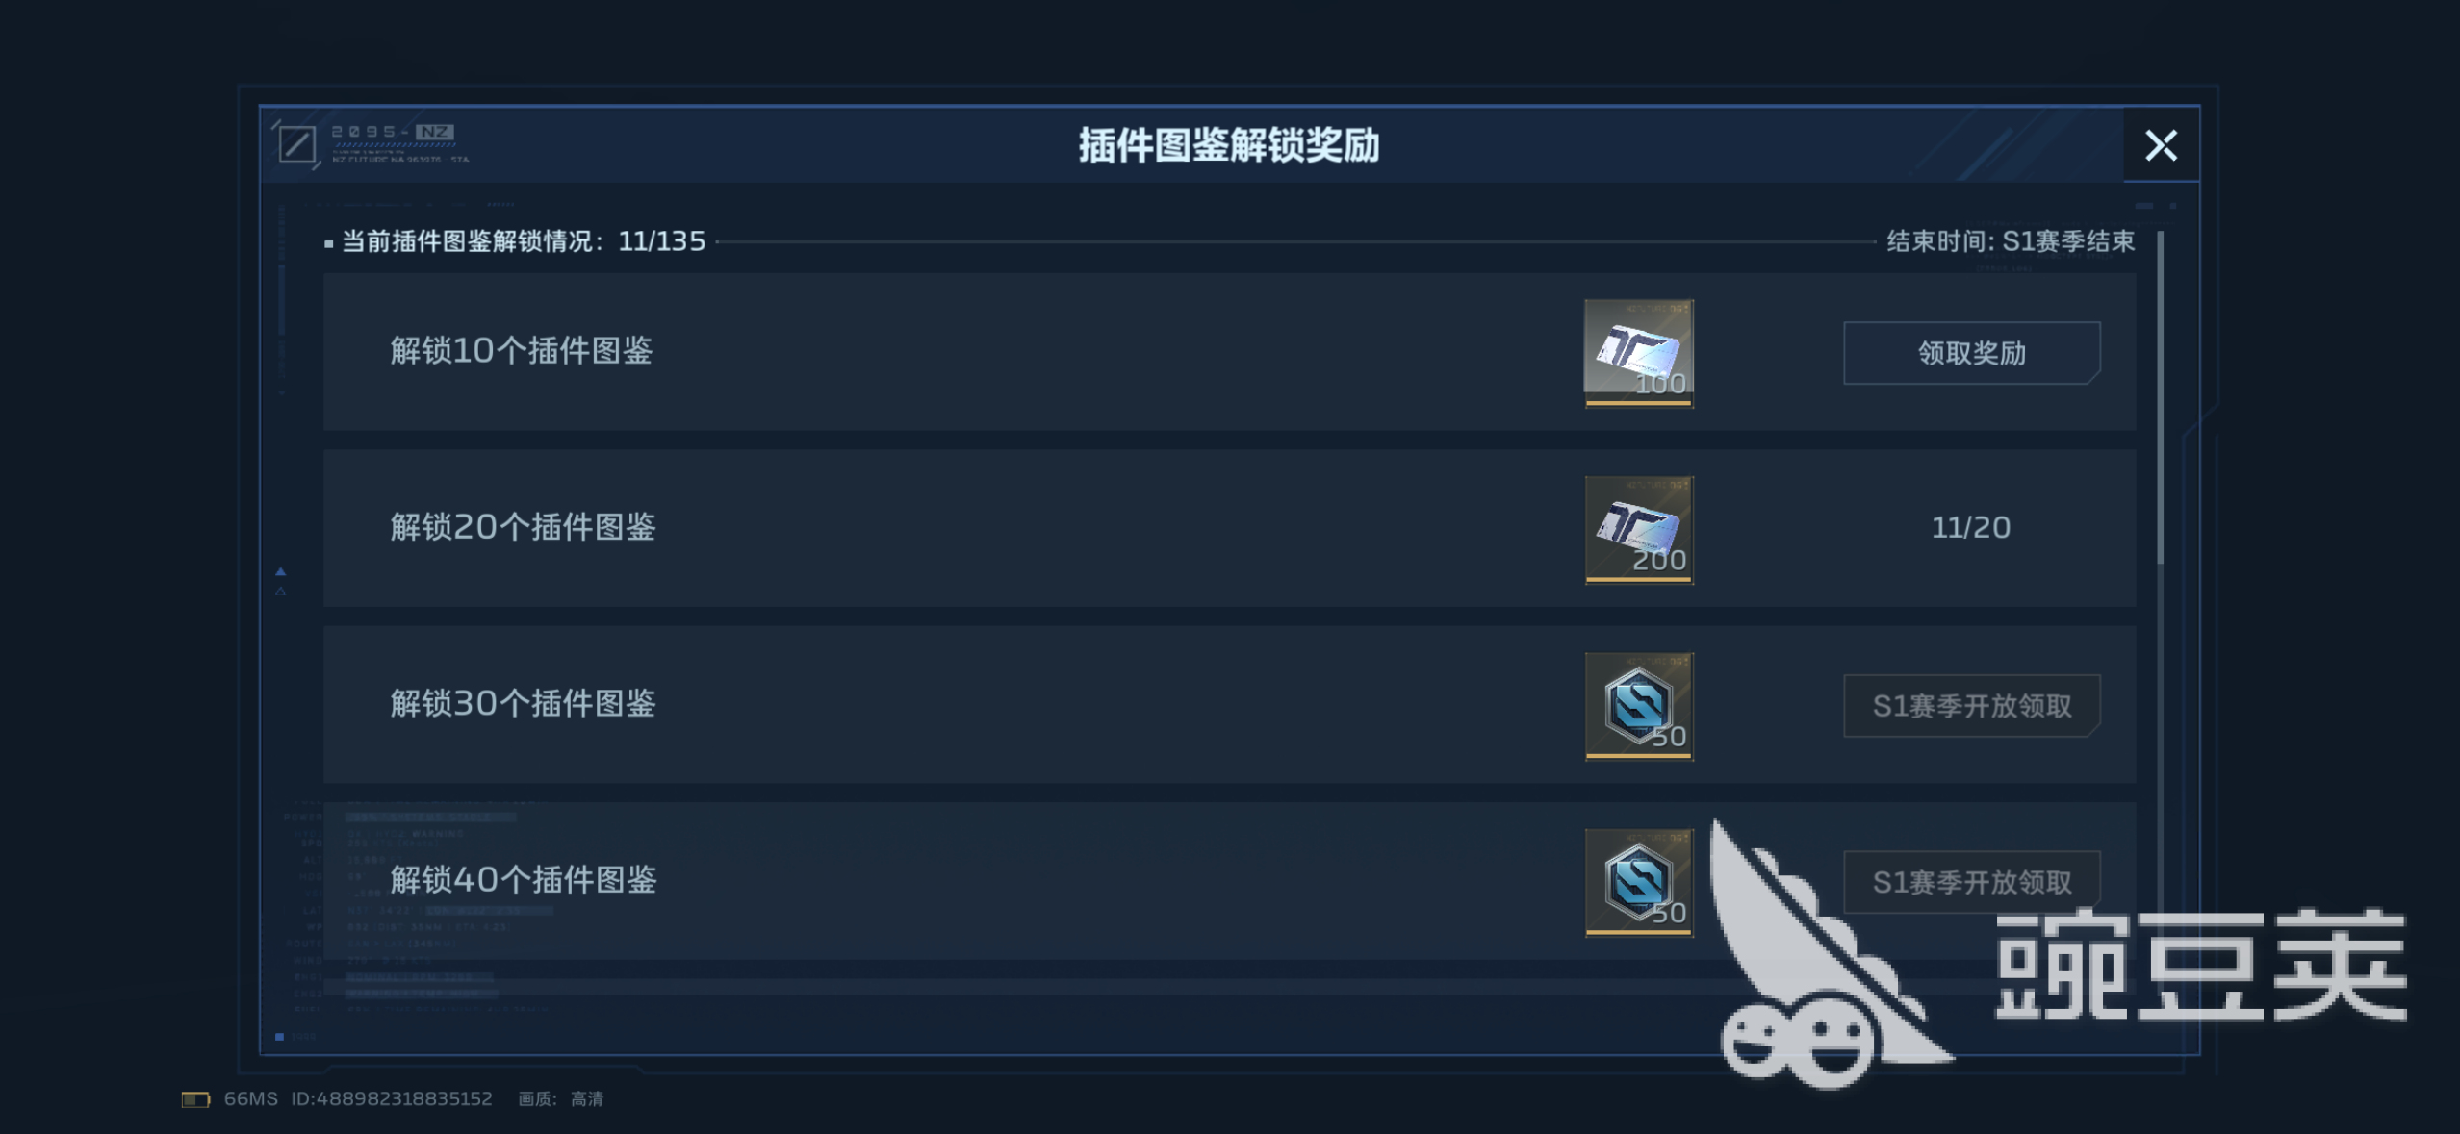The image size is (2460, 1134).
Task: Tap the 50 hexagon token in the 30-plugin row
Action: 1639,706
